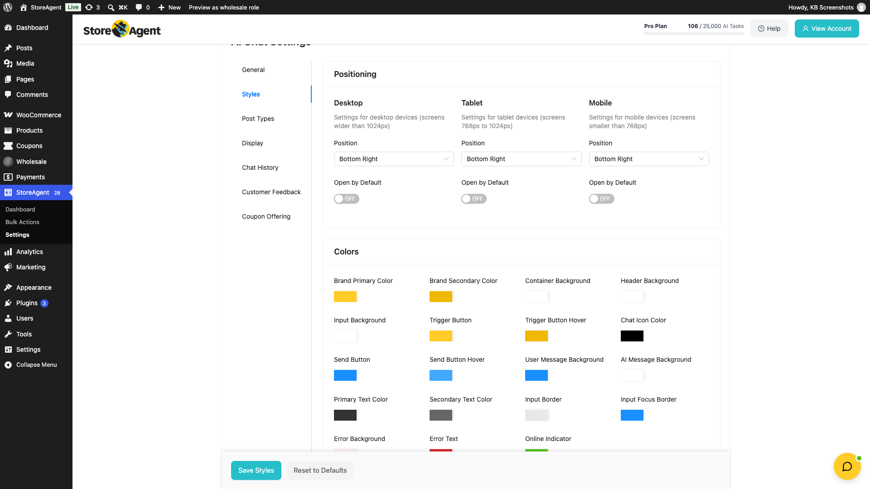The image size is (870, 489).
Task: Open Desktop Position dropdown
Action: pos(394,159)
